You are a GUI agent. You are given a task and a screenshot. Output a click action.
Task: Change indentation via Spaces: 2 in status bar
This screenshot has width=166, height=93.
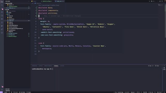click(133, 92)
